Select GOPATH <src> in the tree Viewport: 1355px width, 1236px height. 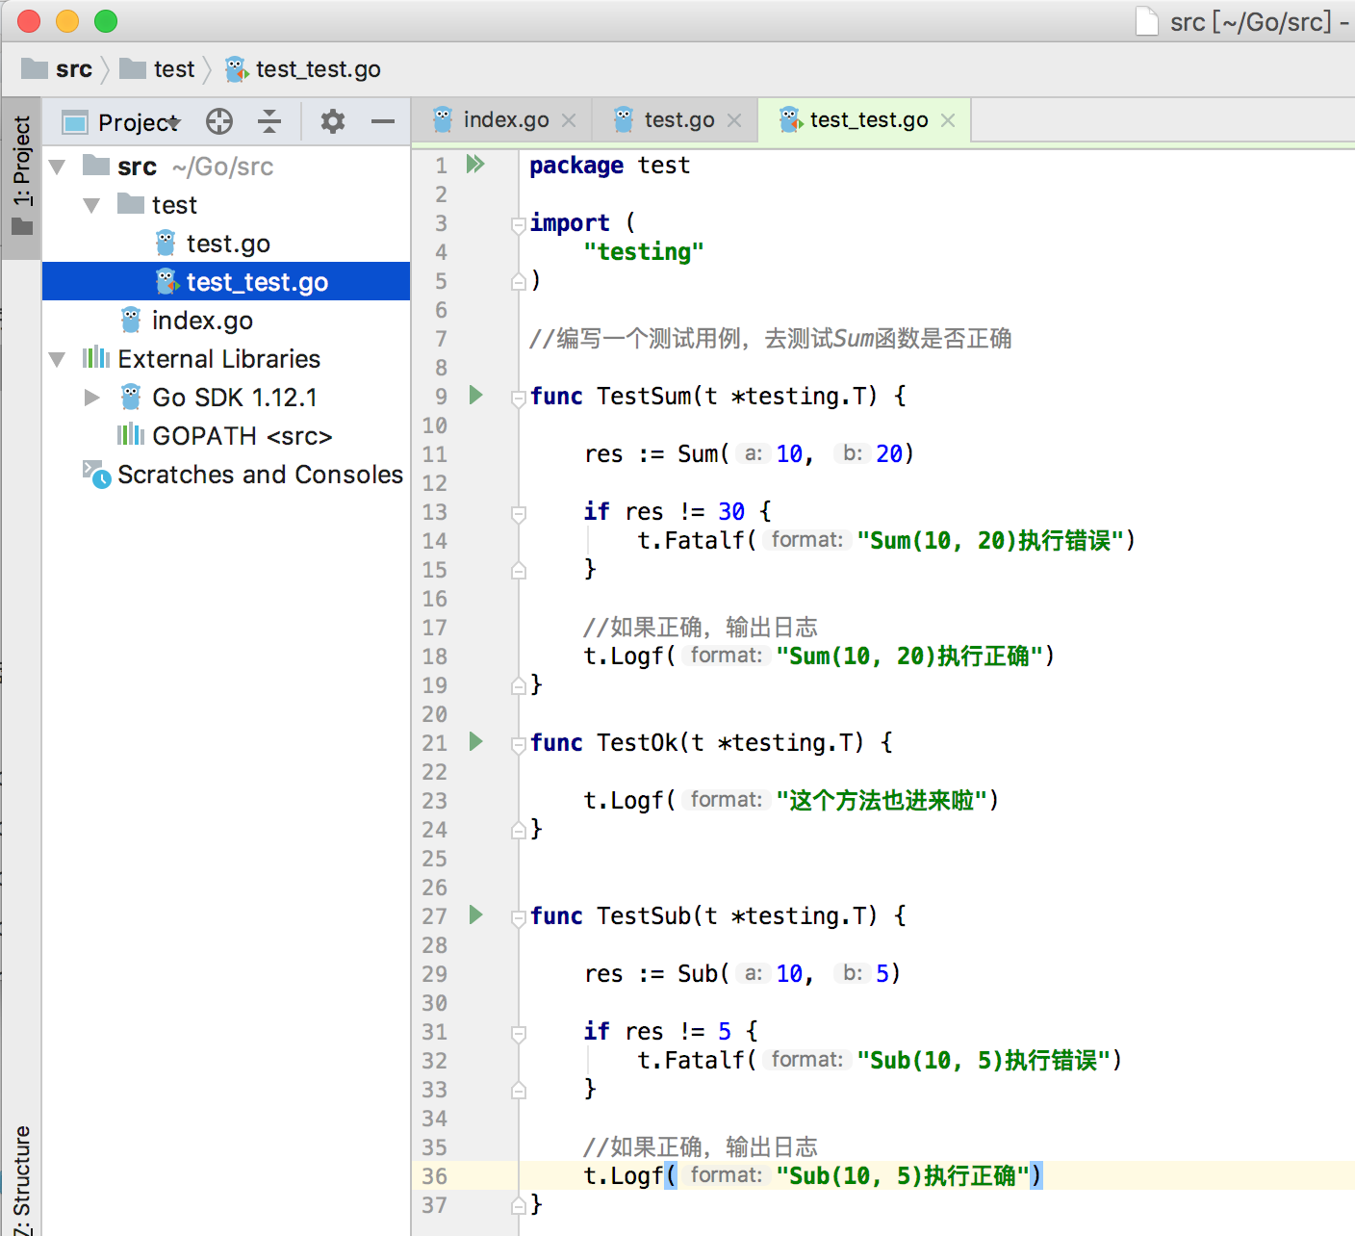click(x=242, y=436)
